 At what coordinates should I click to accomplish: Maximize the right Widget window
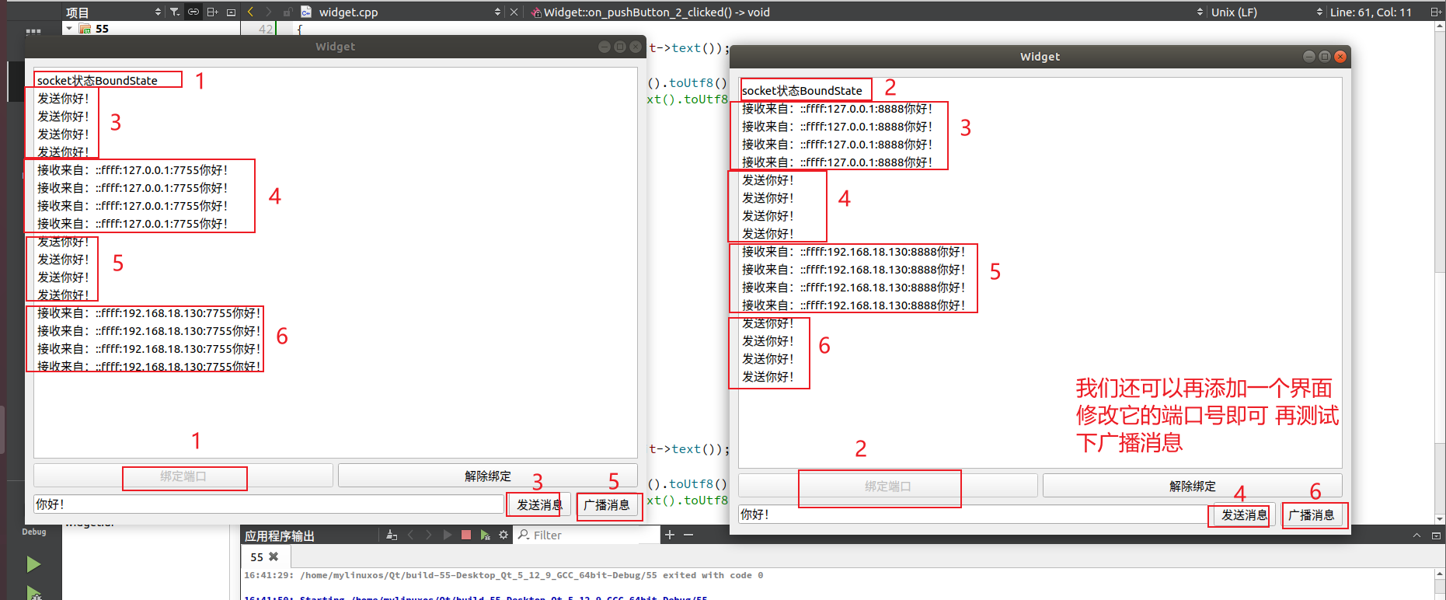[x=1324, y=57]
